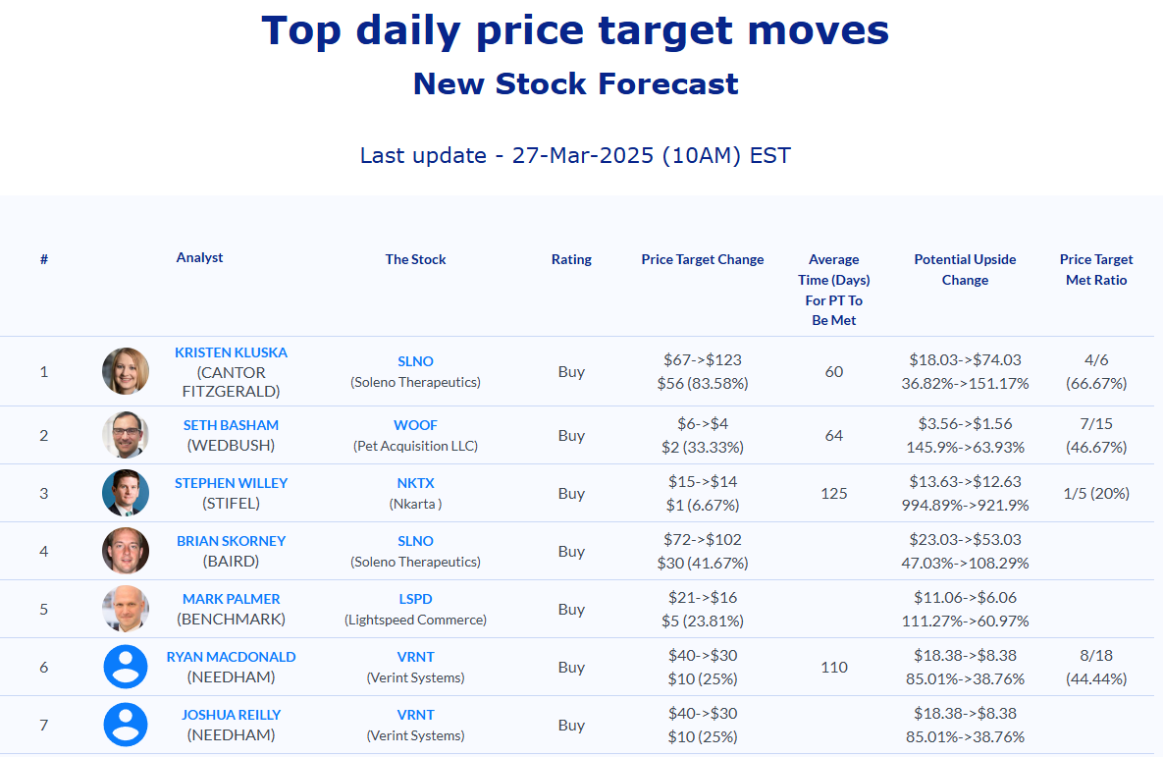
Task: Open the JOSHUA REILLY analyst link
Action: 231,715
